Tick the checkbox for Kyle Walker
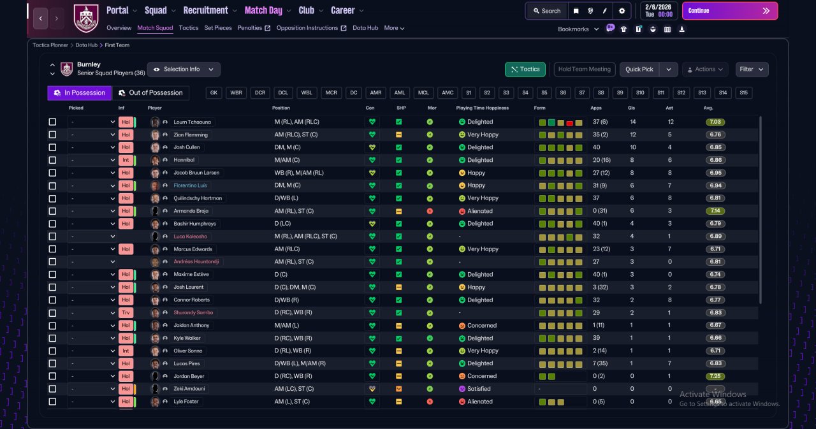Viewport: 816px width, 429px height. tap(52, 338)
